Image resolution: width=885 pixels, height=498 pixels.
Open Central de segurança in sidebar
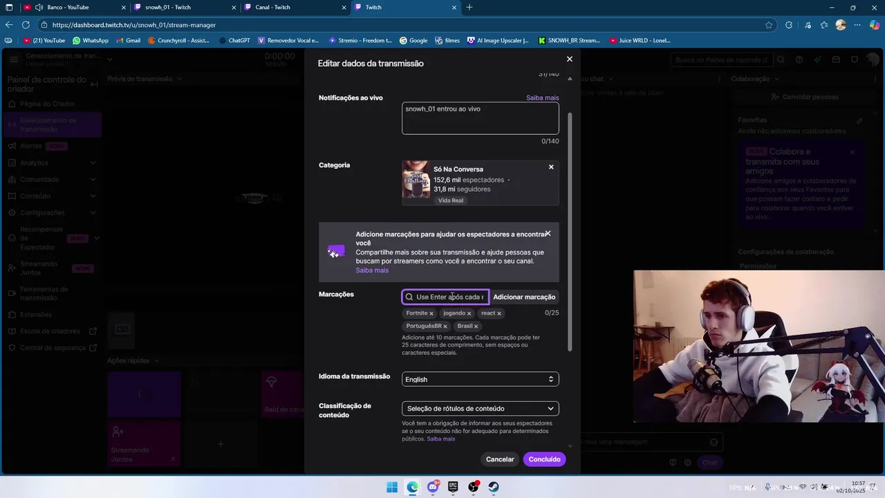[x=53, y=348]
